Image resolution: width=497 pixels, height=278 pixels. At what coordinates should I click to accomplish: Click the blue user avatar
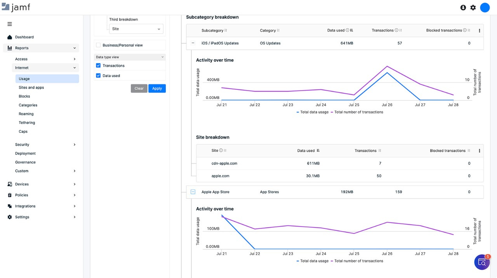(x=485, y=7)
